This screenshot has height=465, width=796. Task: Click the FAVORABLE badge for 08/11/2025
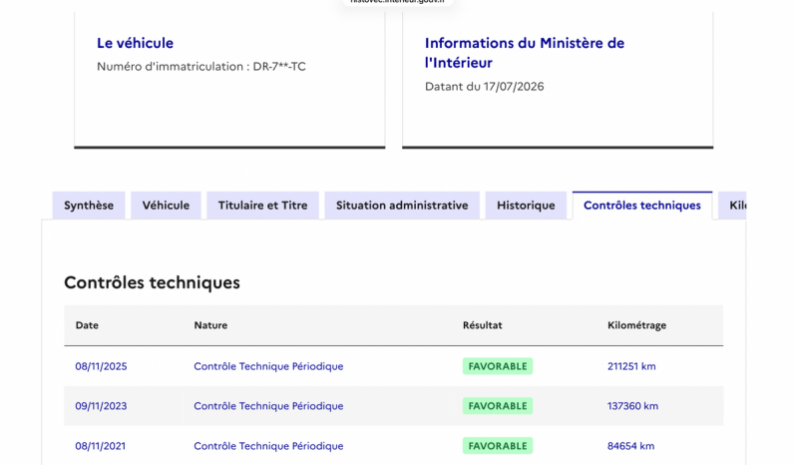pos(498,366)
